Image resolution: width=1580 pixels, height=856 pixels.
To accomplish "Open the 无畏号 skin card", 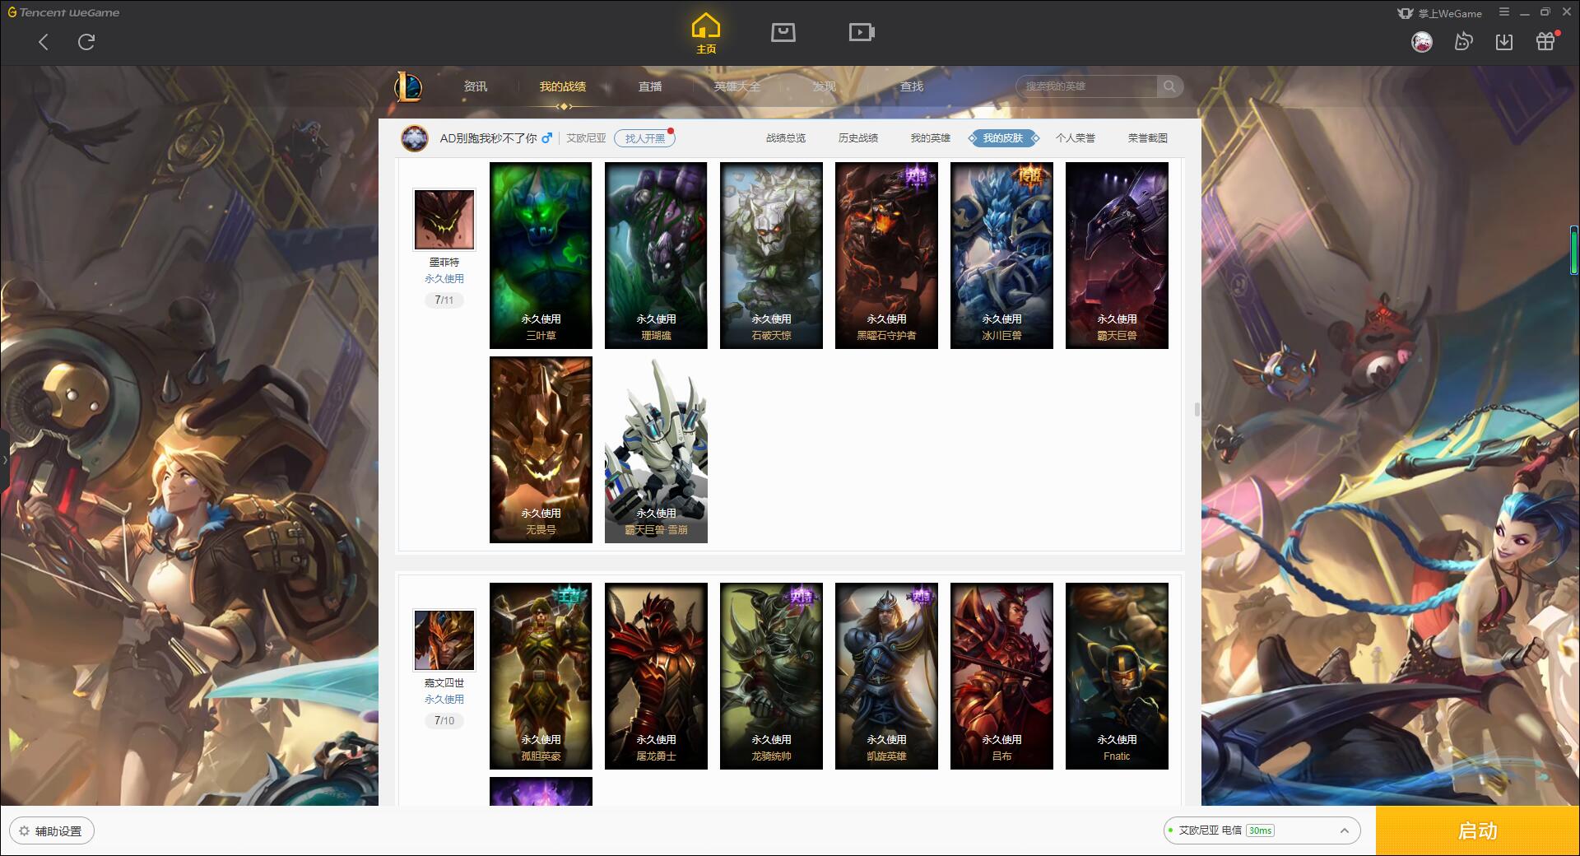I will pos(541,449).
